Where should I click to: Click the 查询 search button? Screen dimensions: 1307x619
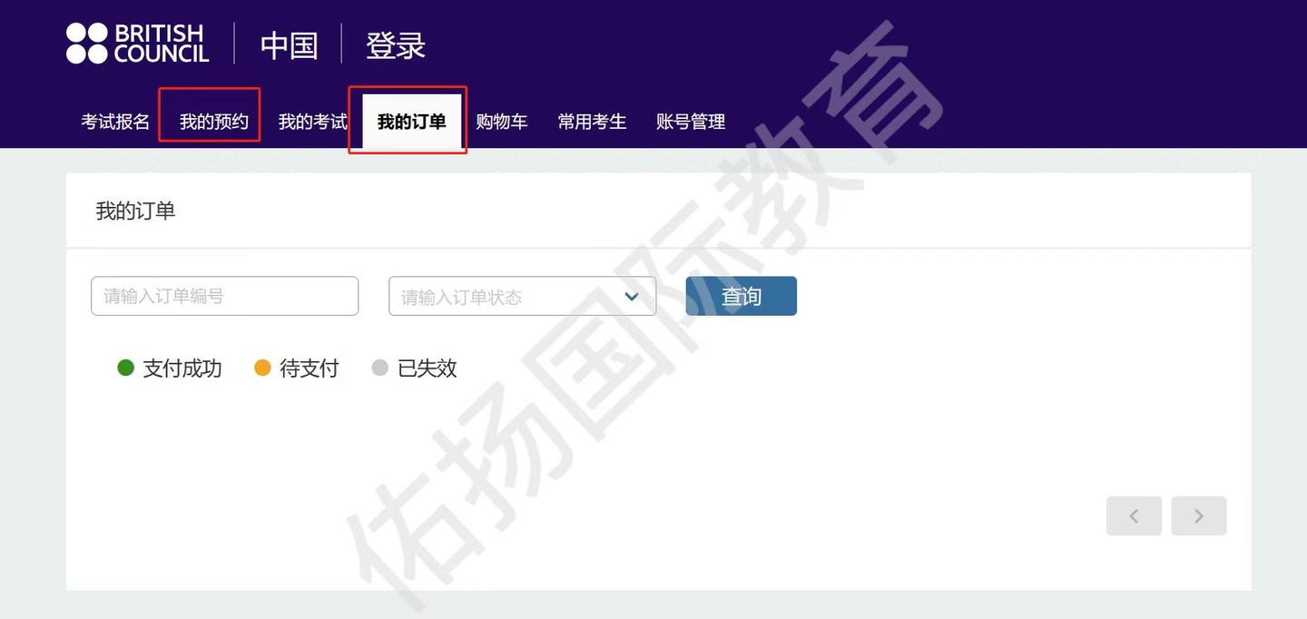[x=741, y=296]
